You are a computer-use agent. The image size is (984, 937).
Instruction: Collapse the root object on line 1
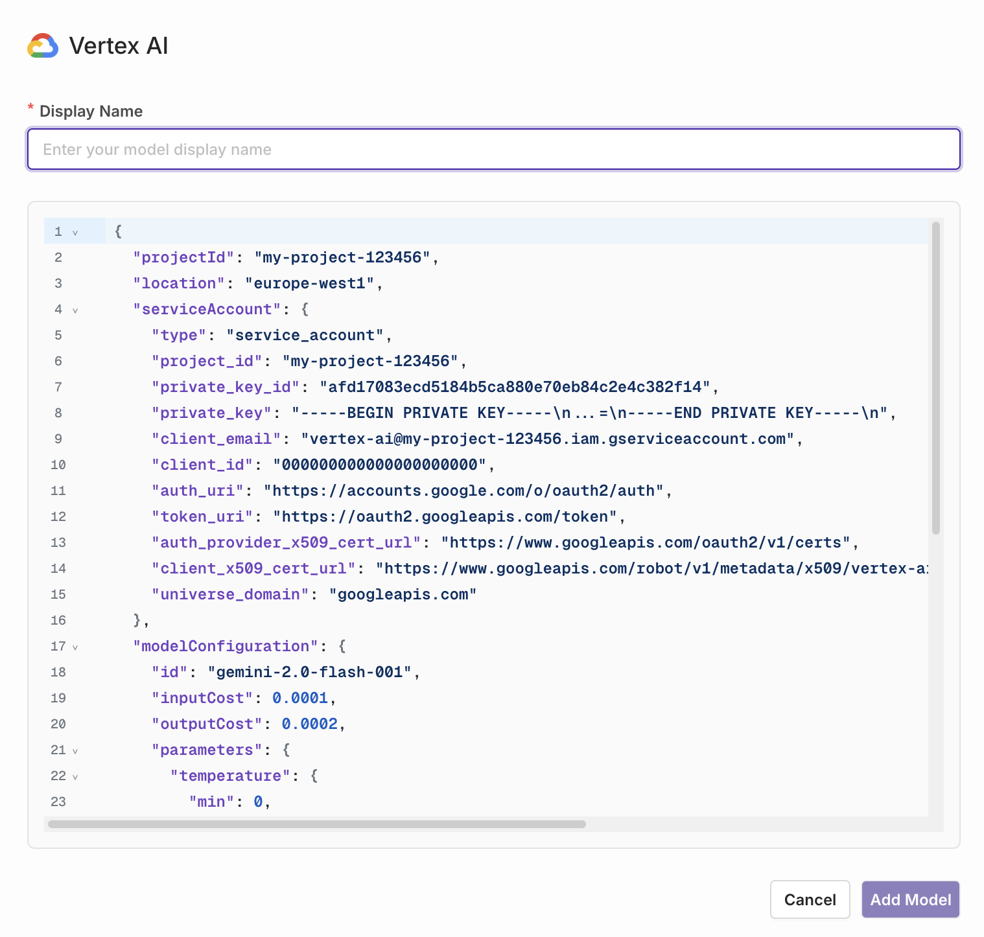[75, 232]
